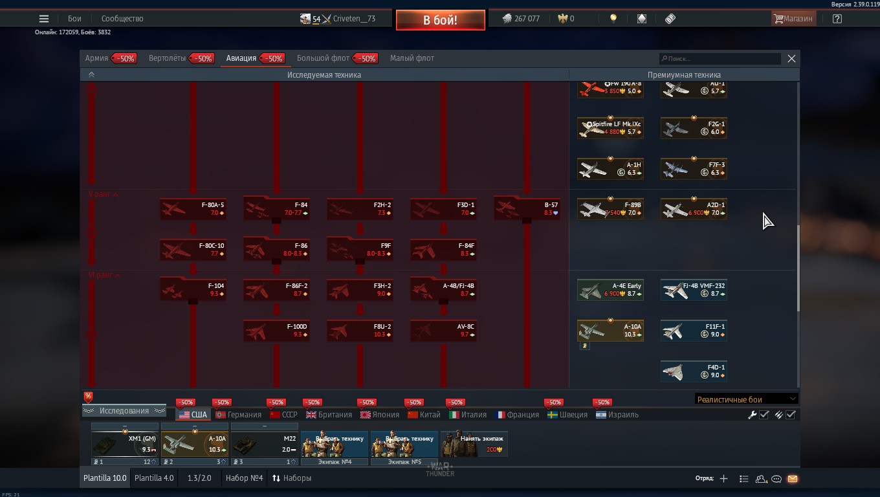Switch to Большой флот tab
This screenshot has height=497, width=880.
point(323,58)
